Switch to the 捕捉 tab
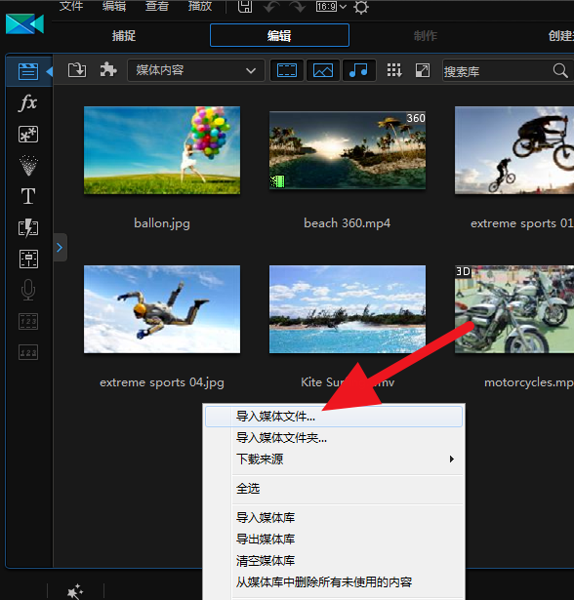This screenshot has height=600, width=574. coord(124,35)
